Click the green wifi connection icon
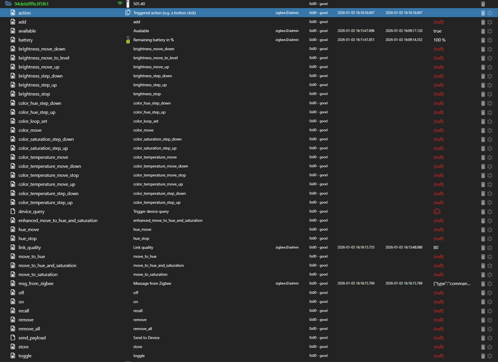Image resolution: width=498 pixels, height=362 pixels. (x=120, y=4)
